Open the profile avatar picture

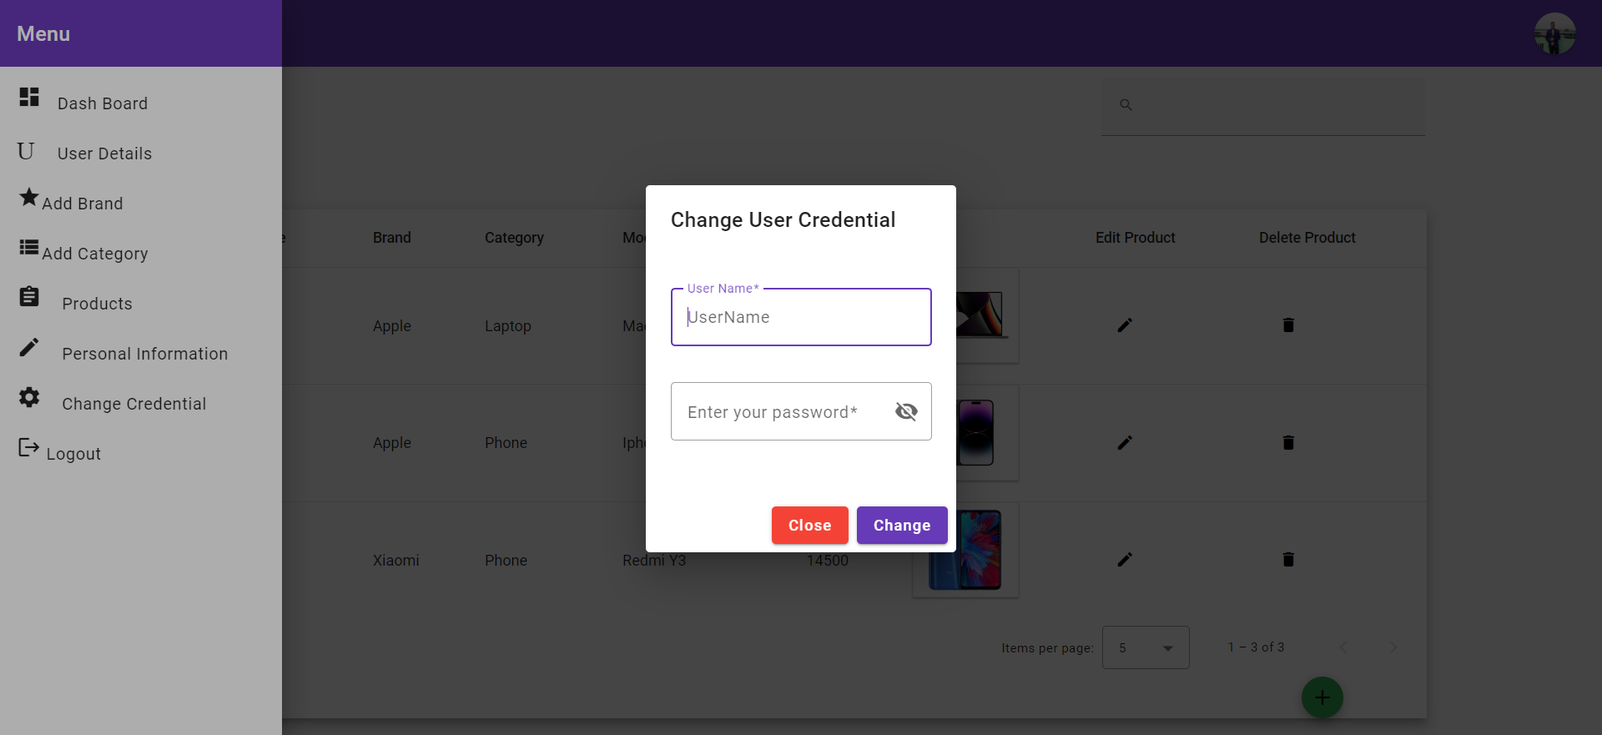coord(1554,33)
